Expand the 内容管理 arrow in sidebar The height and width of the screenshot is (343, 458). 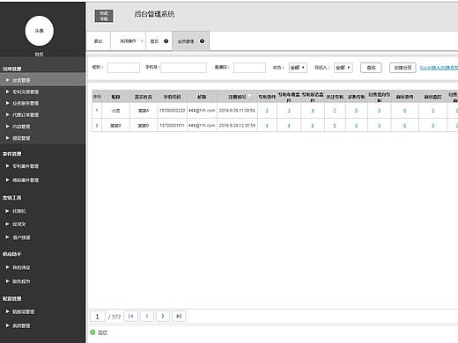click(x=8, y=127)
